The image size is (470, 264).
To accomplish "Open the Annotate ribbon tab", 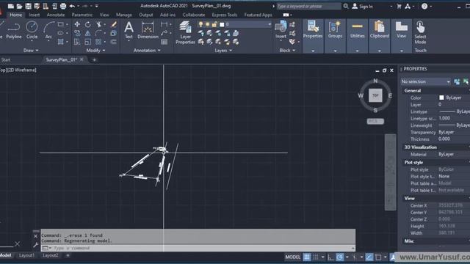I will tap(56, 15).
